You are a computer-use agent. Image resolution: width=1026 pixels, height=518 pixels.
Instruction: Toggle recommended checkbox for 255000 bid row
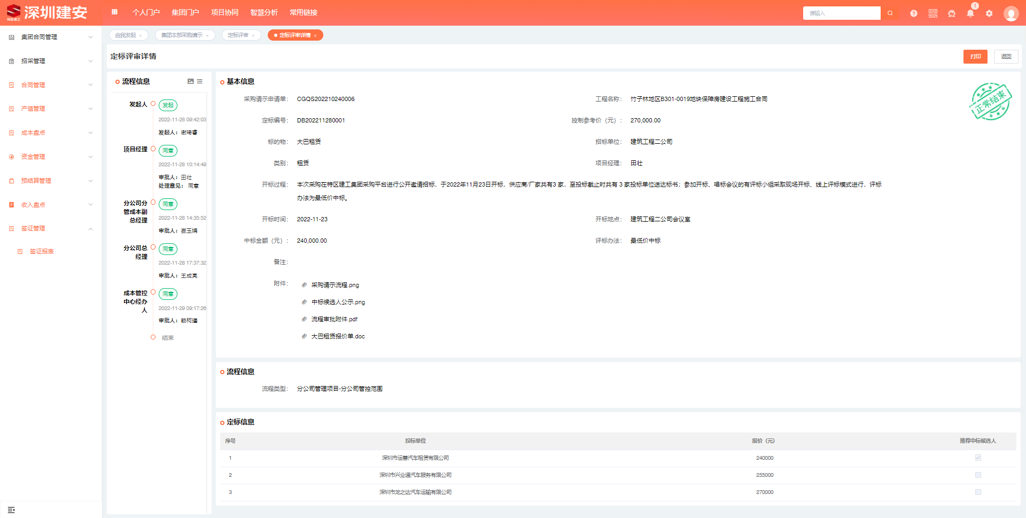[x=978, y=475]
